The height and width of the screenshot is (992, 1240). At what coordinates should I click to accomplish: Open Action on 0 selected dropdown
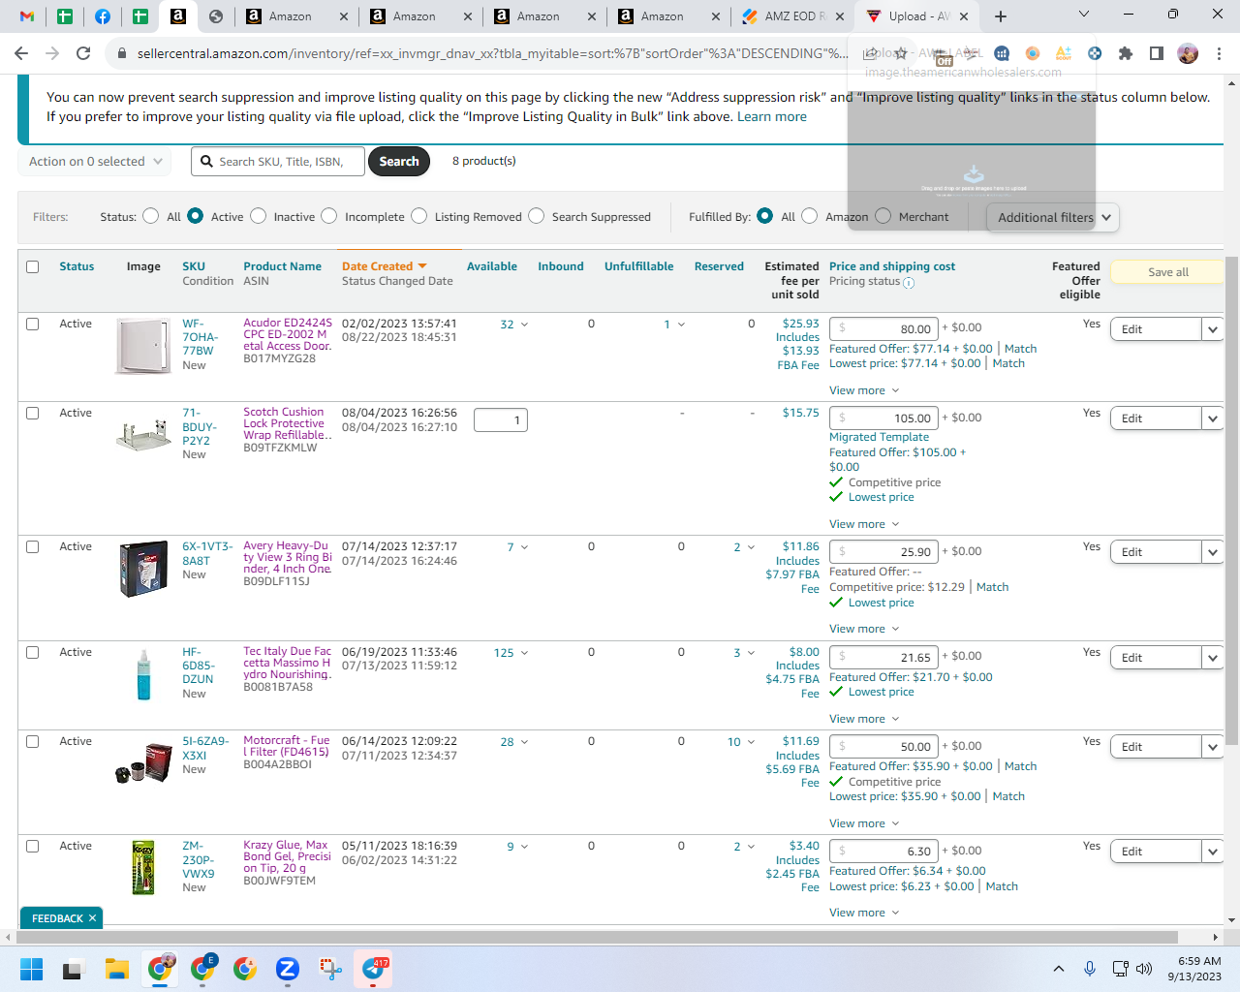(x=95, y=162)
